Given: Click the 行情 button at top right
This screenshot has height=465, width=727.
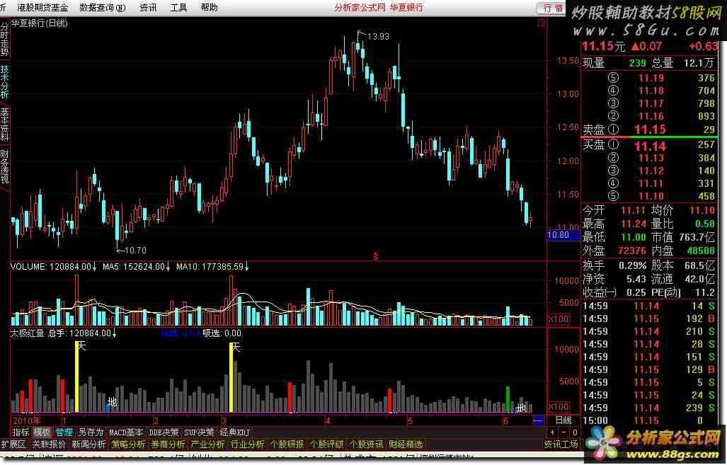Looking at the screenshot, I should 551,8.
